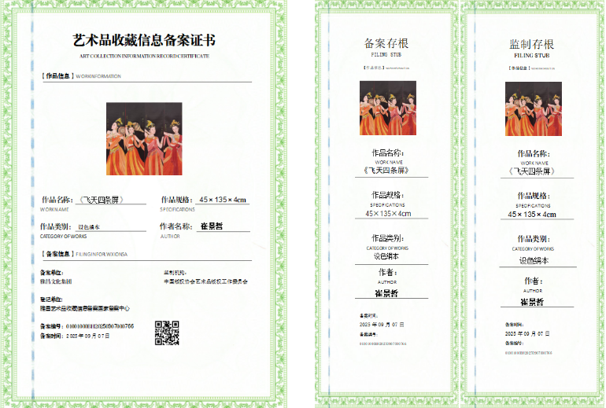This screenshot has width=606, height=408.
Task: Click the 作品名称 label on the main certificate
Action: 57,200
